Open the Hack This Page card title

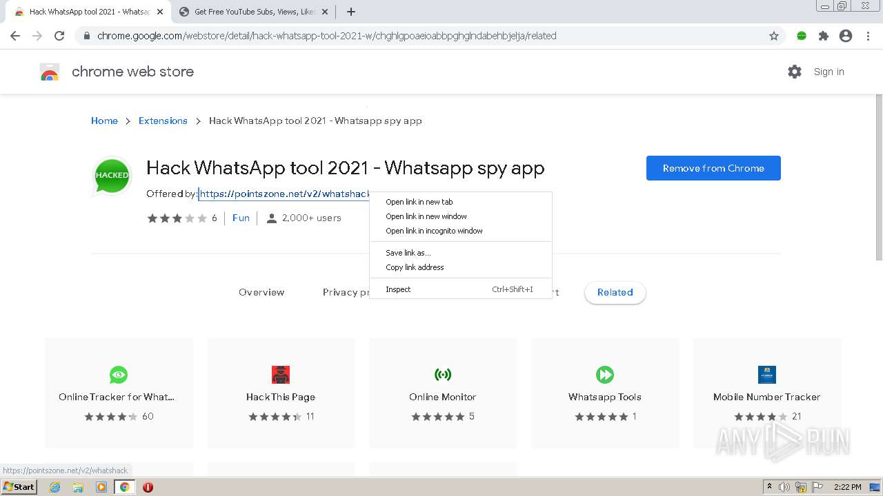pos(281,397)
